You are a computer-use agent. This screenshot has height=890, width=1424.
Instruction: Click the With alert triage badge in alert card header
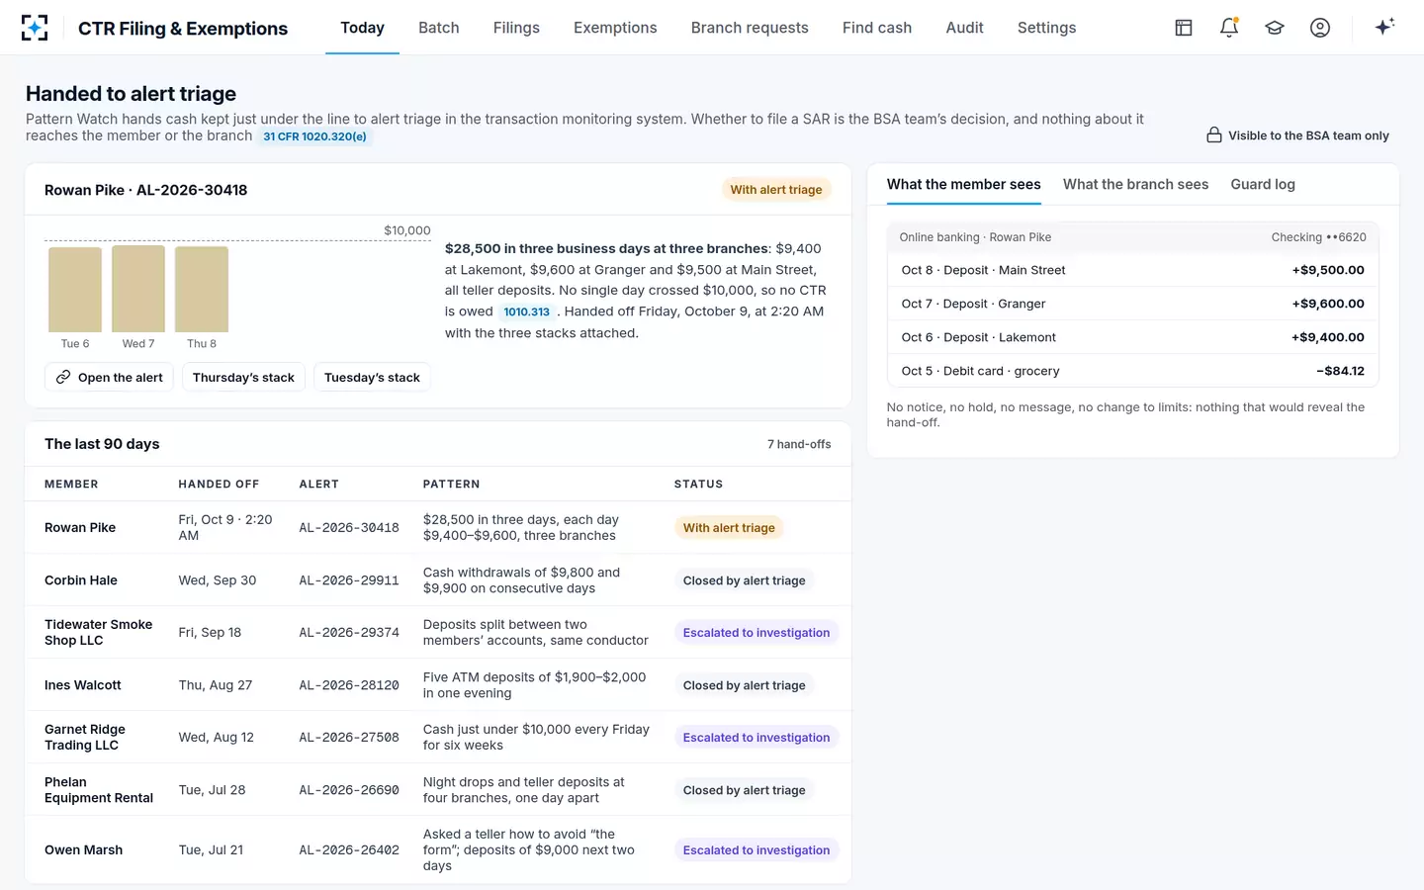[x=776, y=190]
